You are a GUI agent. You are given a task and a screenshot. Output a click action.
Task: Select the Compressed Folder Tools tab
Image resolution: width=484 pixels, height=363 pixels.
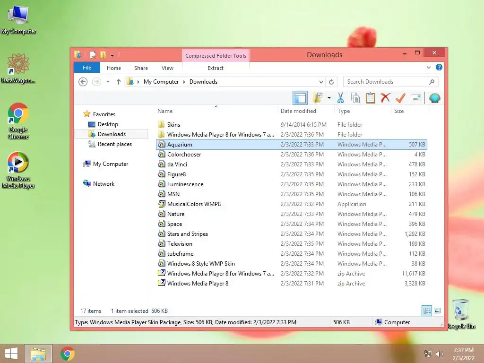point(216,56)
